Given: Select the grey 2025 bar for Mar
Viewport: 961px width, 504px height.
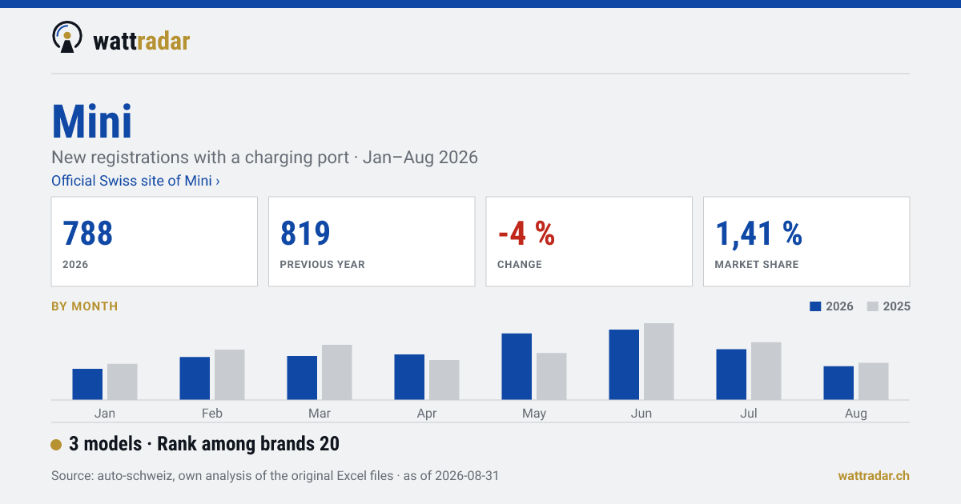Looking at the screenshot, I should pos(337,372).
